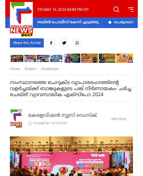Open the Industrial Expo article image
The image size is (143, 176).
(71, 156)
